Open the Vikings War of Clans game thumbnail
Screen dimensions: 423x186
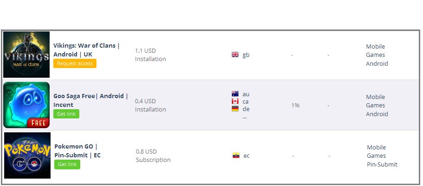click(x=26, y=55)
